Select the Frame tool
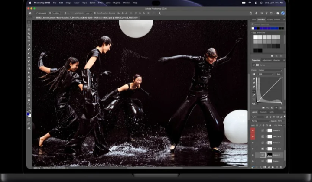Viewport: 312px width, 182px height. pos(29,41)
